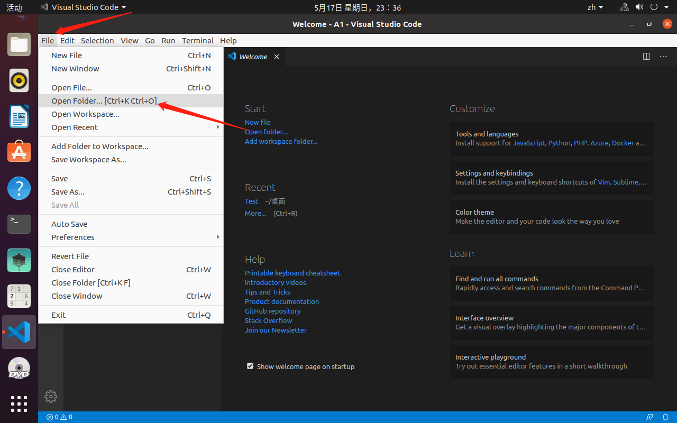This screenshot has height=423, width=677.
Task: Choose Exit from the File menu
Action: [131, 315]
